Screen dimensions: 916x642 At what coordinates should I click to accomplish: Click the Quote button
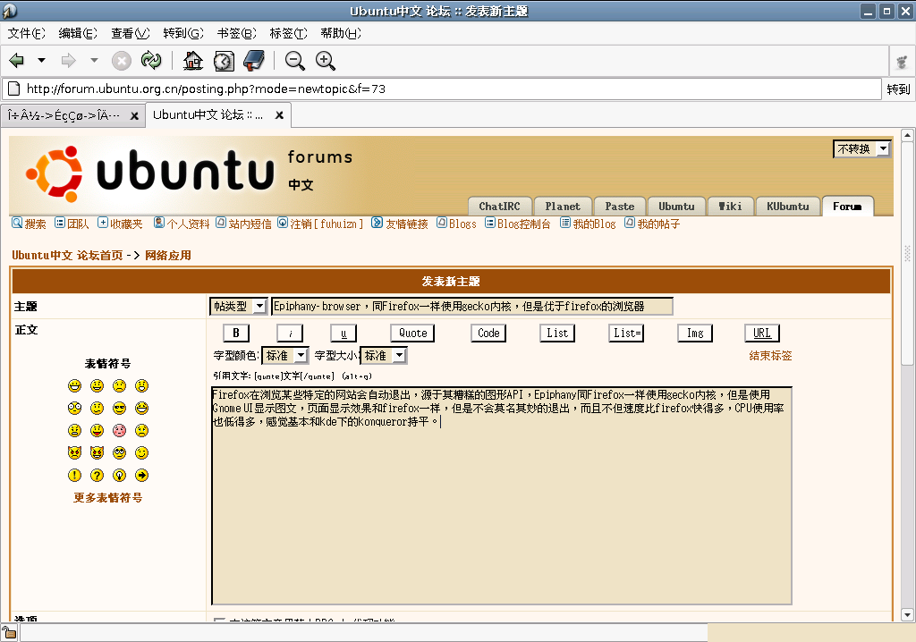(x=412, y=333)
